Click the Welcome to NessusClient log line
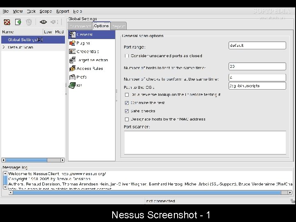This screenshot has width=296, height=222. click(57, 173)
